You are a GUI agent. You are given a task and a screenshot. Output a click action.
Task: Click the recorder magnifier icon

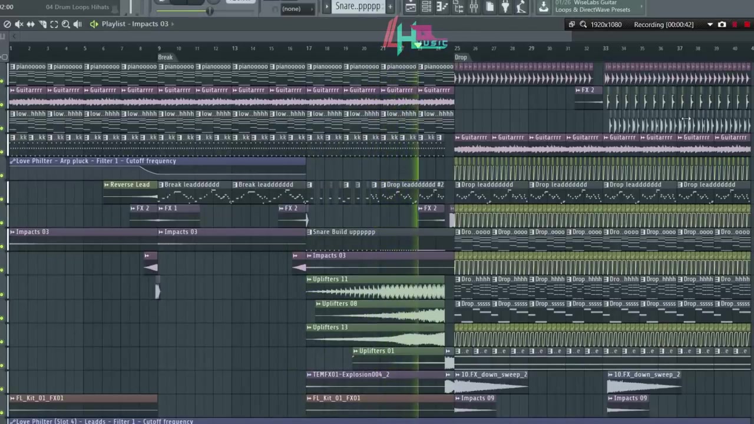coord(583,25)
